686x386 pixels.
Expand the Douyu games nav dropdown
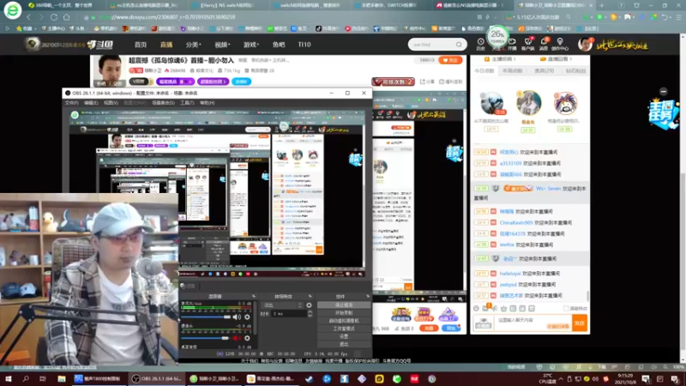pos(251,45)
